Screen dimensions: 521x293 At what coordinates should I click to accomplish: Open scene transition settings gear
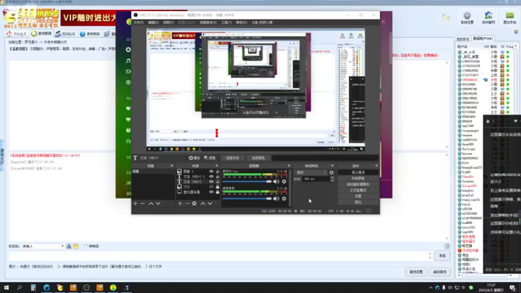(x=331, y=173)
